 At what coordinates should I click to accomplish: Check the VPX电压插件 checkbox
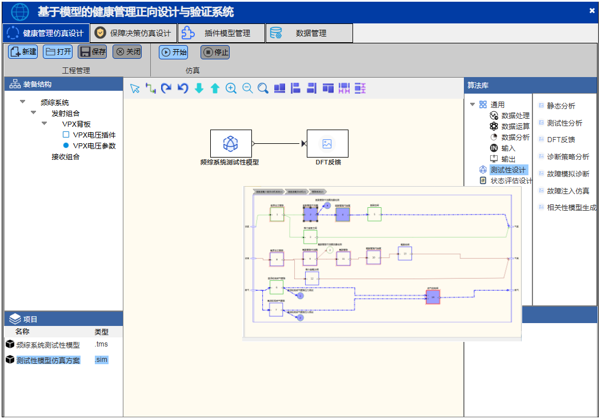point(66,135)
